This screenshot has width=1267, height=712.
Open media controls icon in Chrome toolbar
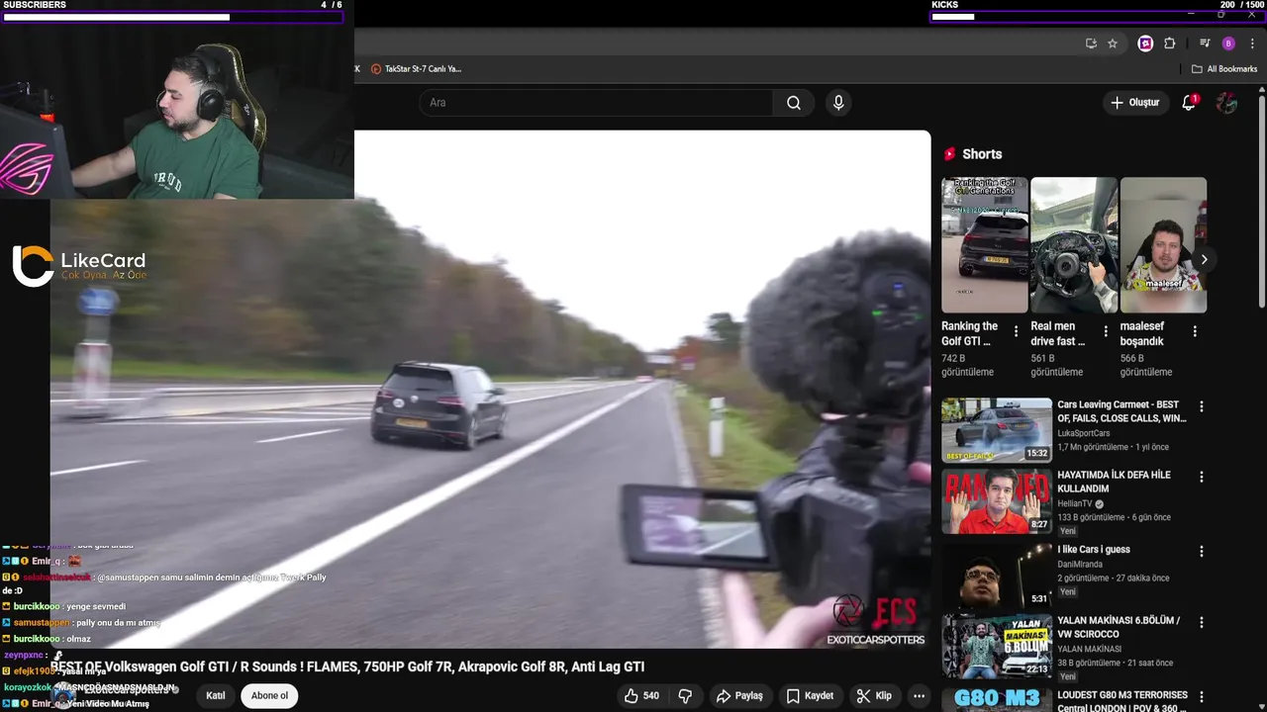pyautogui.click(x=1205, y=44)
